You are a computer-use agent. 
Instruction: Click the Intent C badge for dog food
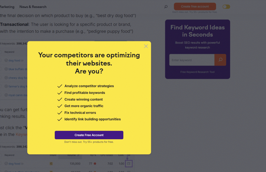coord(51,164)
